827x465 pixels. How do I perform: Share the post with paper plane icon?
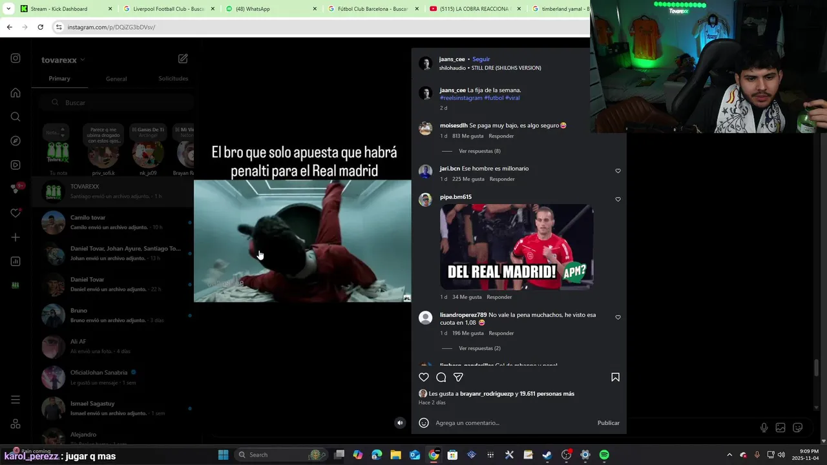(x=458, y=377)
